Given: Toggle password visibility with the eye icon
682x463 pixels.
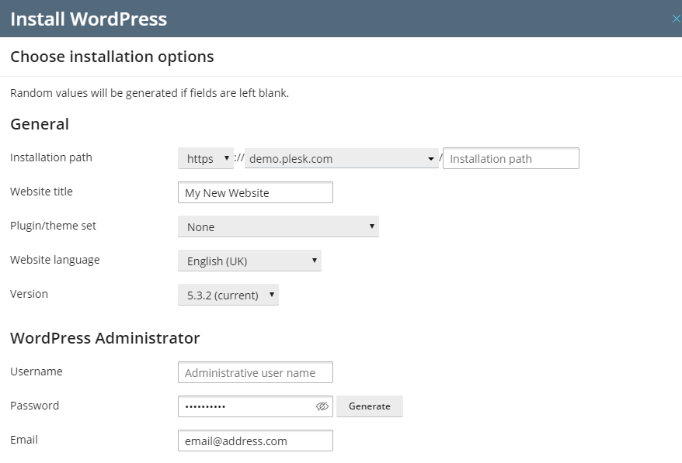Looking at the screenshot, I should (x=322, y=406).
